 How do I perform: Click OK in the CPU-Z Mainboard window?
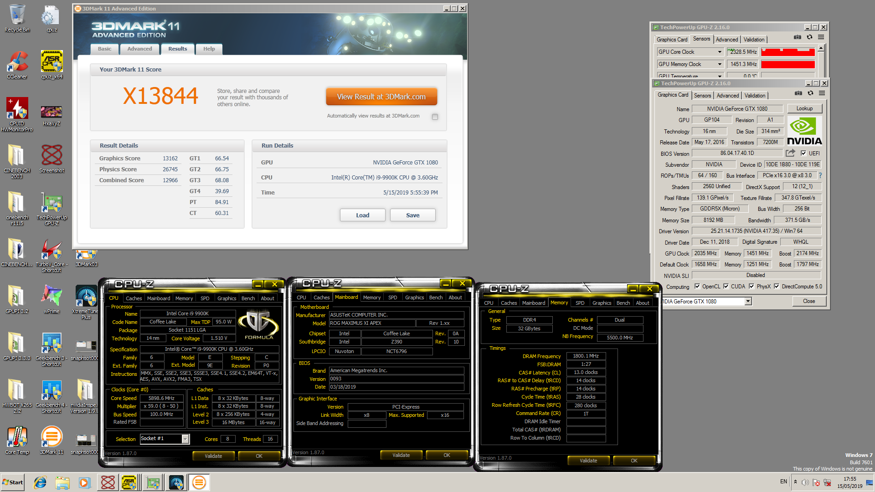tap(447, 455)
